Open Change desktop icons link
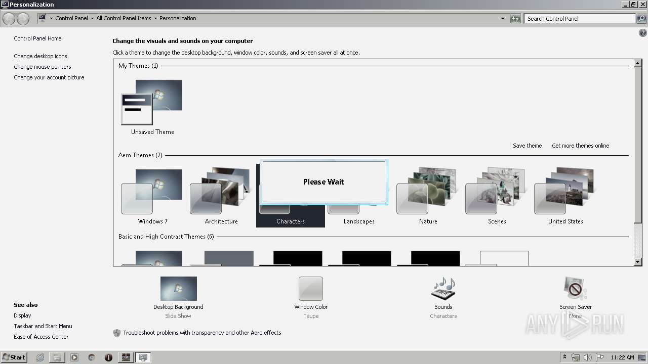The height and width of the screenshot is (364, 648). [40, 56]
